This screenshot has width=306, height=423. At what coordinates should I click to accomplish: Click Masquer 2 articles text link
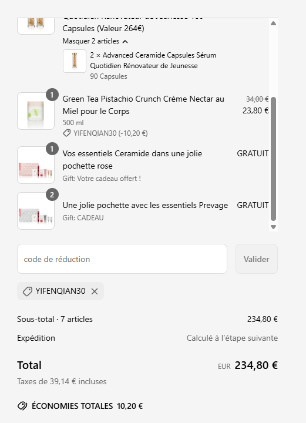pos(91,41)
